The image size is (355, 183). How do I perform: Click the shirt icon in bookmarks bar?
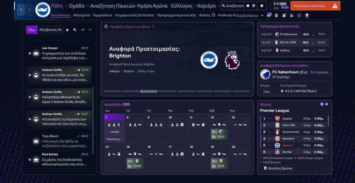coord(276,15)
